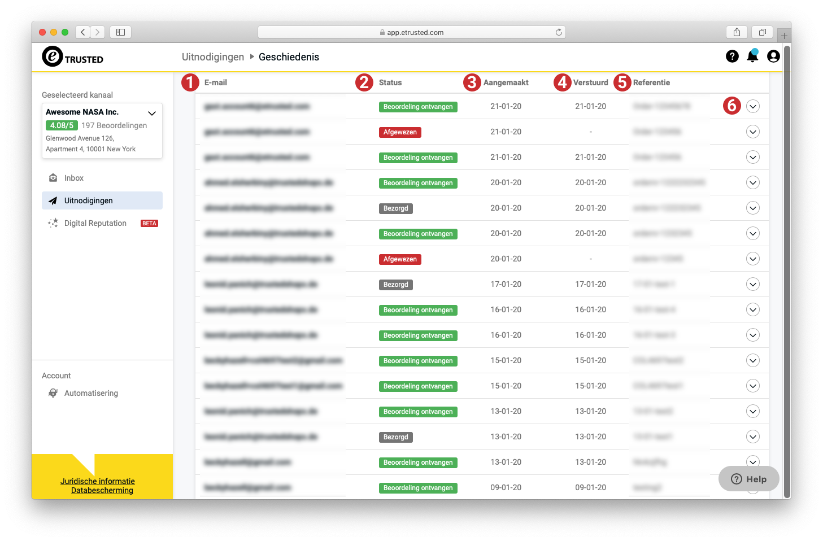The height and width of the screenshot is (541, 823).
Task: Expand the first 16-01-20 row
Action: click(752, 309)
